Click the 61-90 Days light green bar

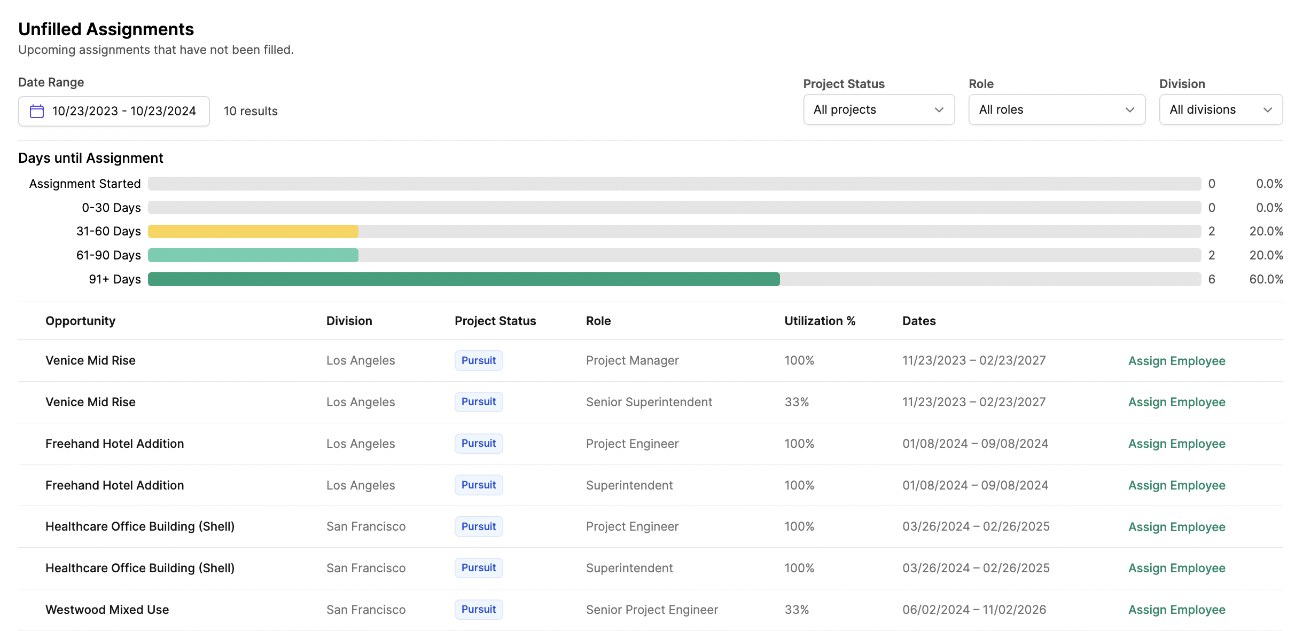click(x=253, y=255)
